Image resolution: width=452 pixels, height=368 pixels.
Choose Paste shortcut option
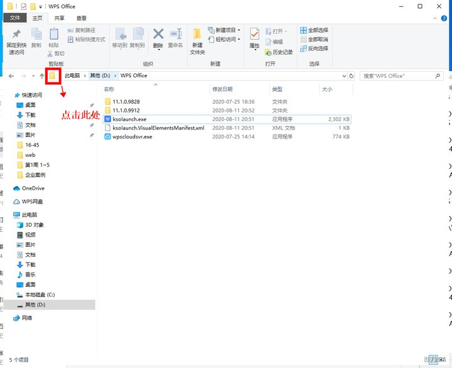87,39
